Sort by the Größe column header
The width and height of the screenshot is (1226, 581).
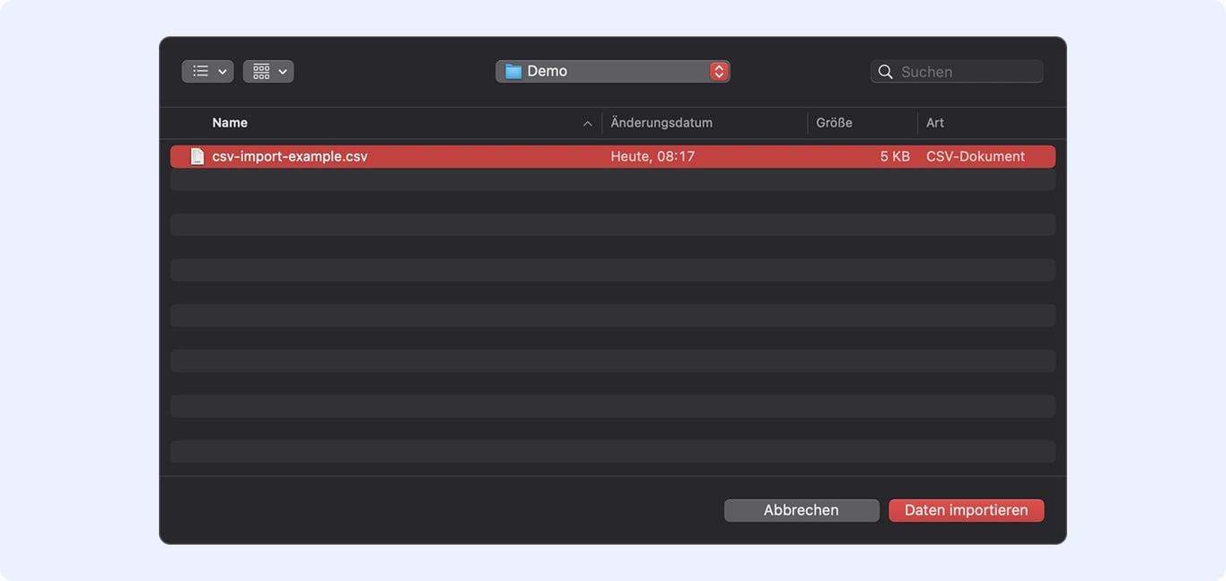pyautogui.click(x=834, y=123)
